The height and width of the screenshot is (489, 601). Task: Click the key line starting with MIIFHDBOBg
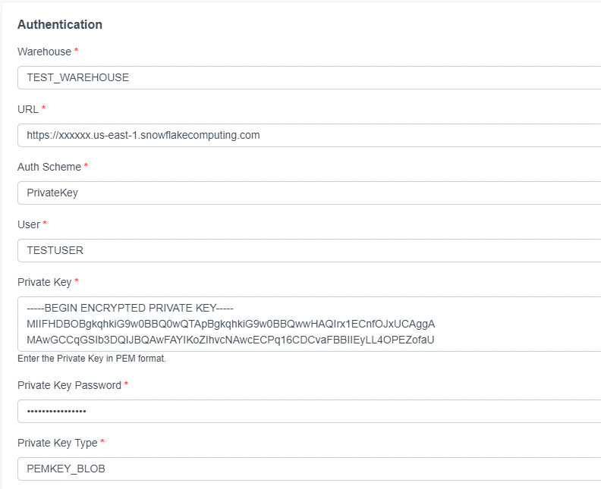tap(230, 324)
